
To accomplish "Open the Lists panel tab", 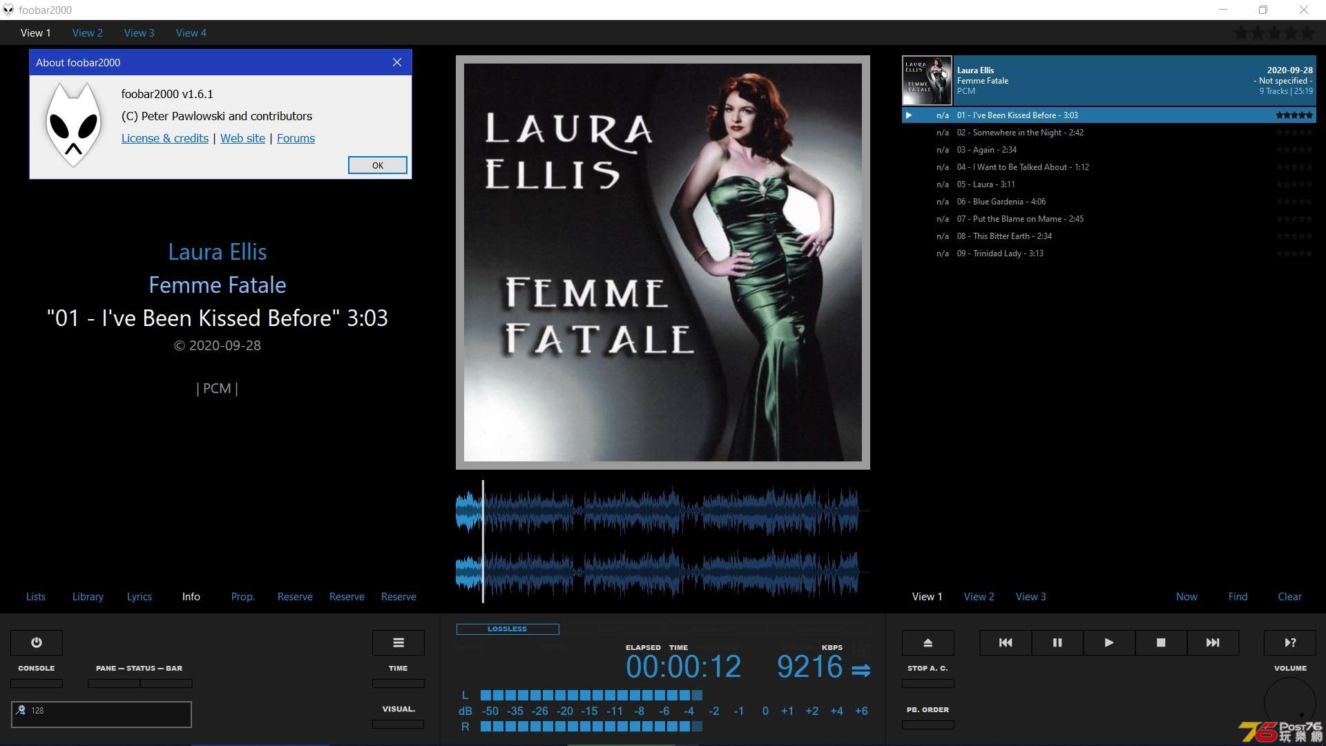I will pyautogui.click(x=36, y=597).
